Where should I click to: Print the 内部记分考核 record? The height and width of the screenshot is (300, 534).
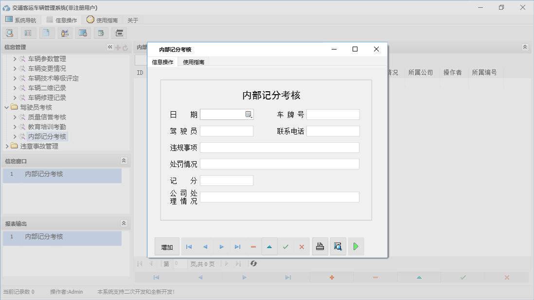coord(320,246)
